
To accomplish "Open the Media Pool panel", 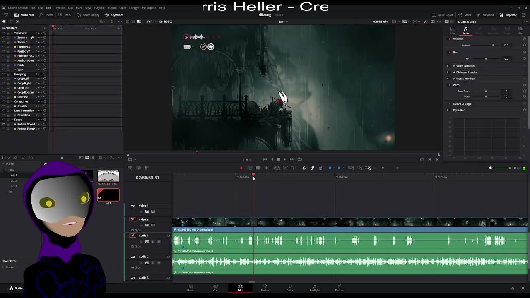I will 24,15.
